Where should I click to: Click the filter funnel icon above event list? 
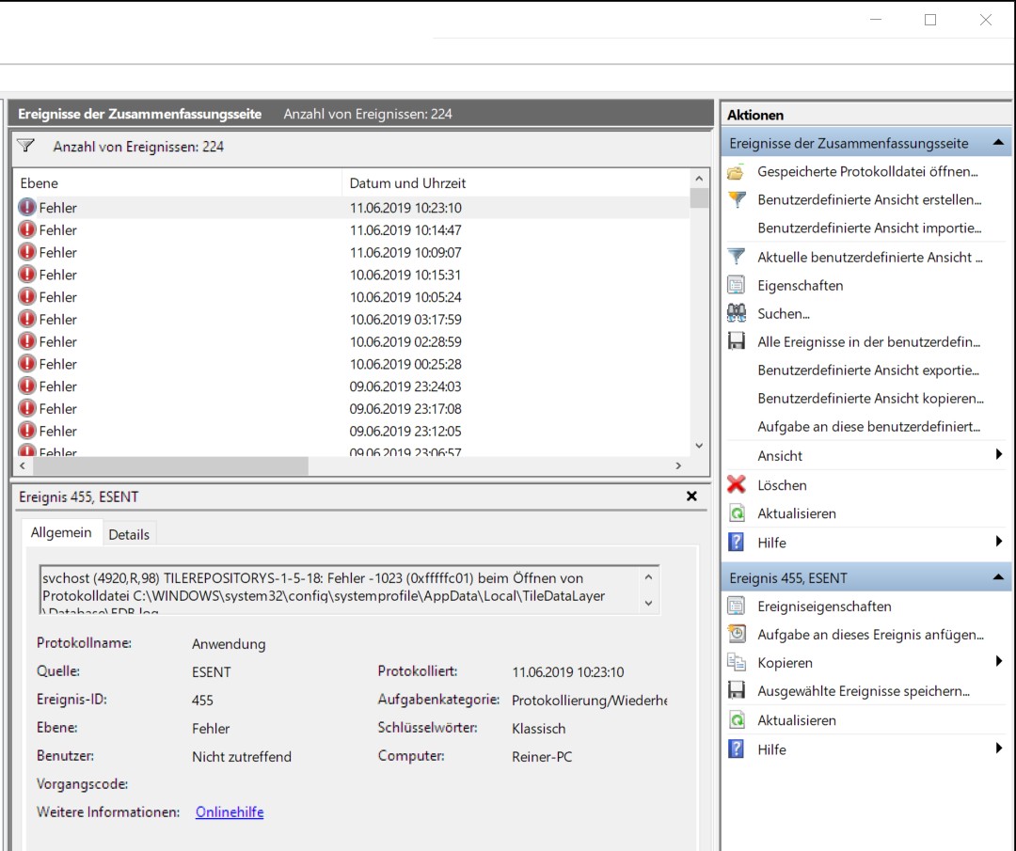point(26,146)
